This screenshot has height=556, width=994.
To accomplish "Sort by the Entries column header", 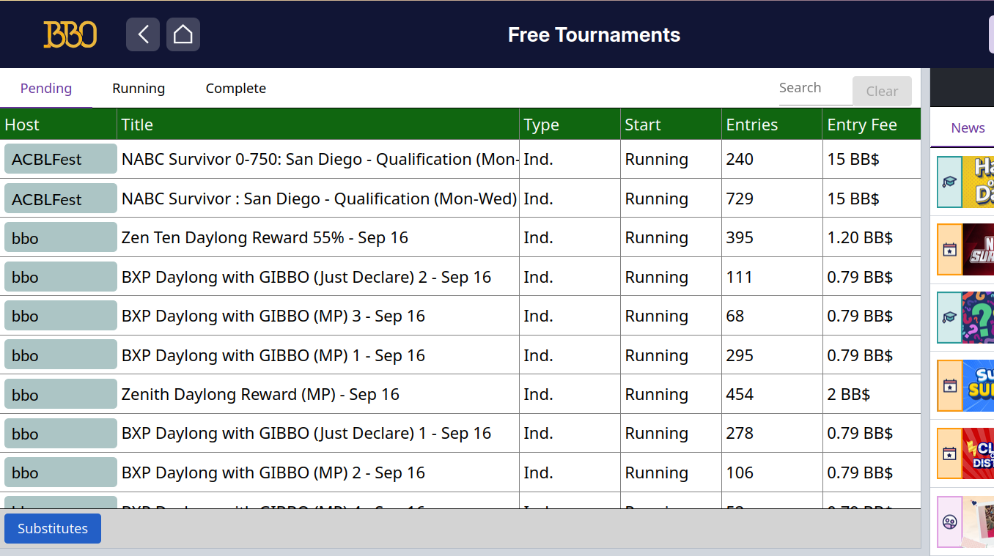I will click(772, 125).
